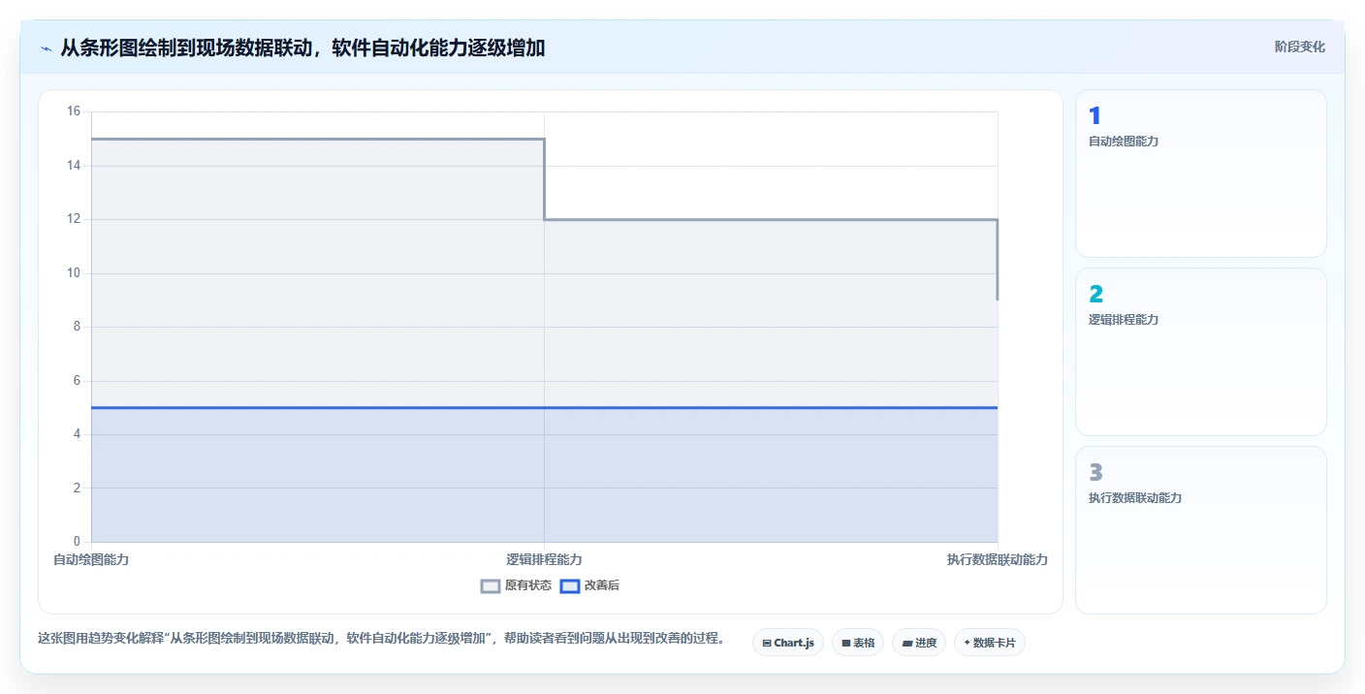Click the icon inside Chart.js tag
The height and width of the screenshot is (694, 1365).
(x=767, y=643)
